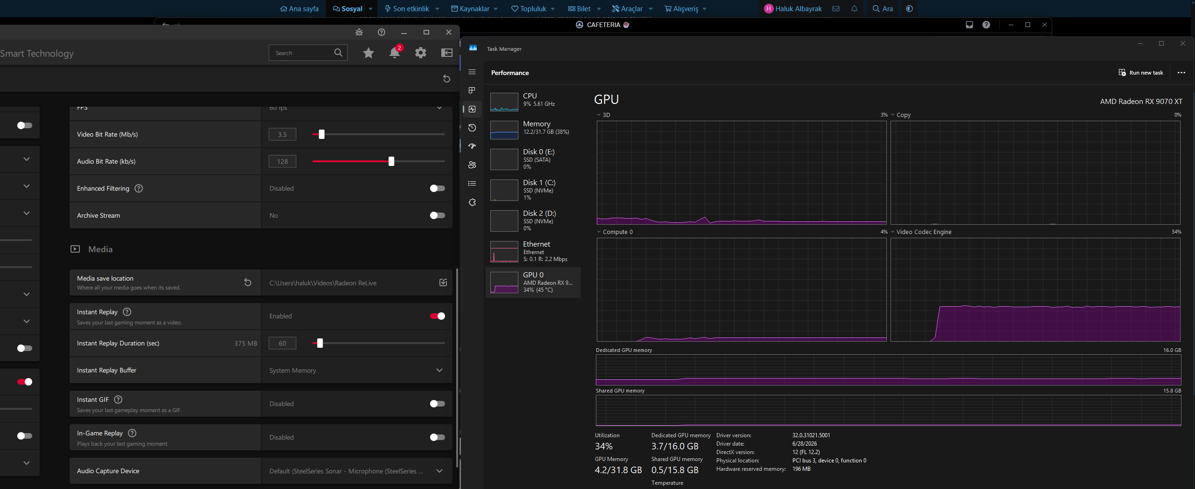Viewport: 1195px width, 489px height.
Task: Open Task Manager Services puzzle icon
Action: coord(472,202)
